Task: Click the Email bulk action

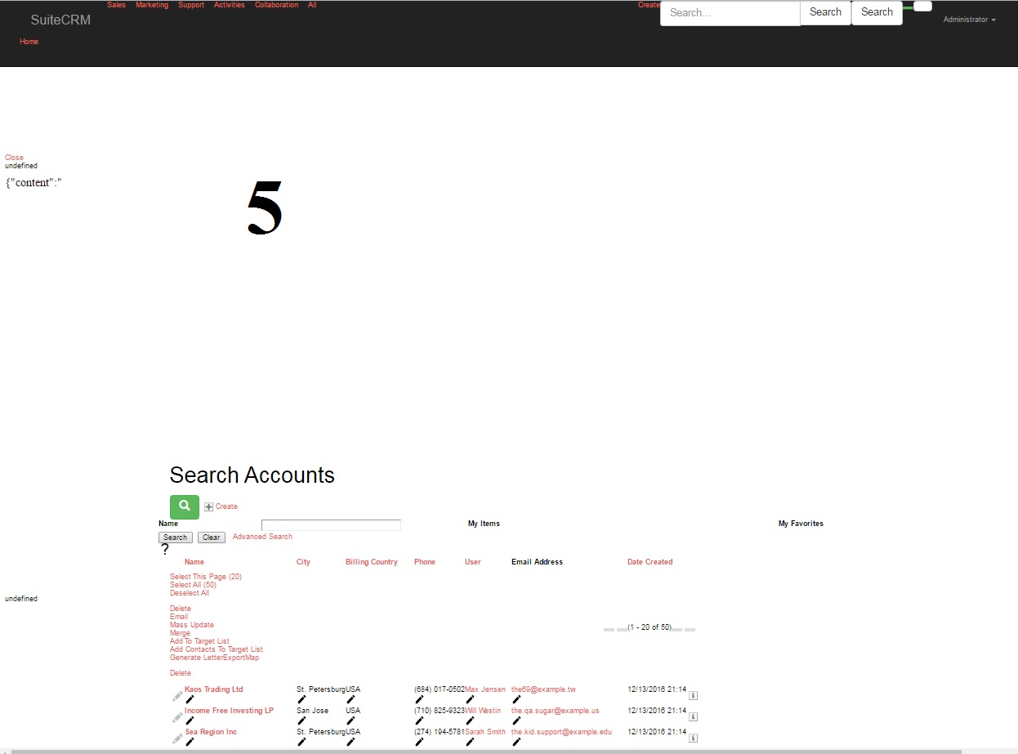Action: (179, 617)
